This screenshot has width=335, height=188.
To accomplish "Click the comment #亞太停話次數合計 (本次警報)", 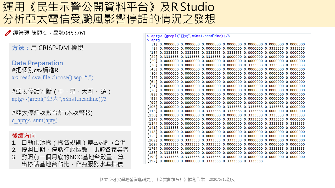I will point(52,113).
